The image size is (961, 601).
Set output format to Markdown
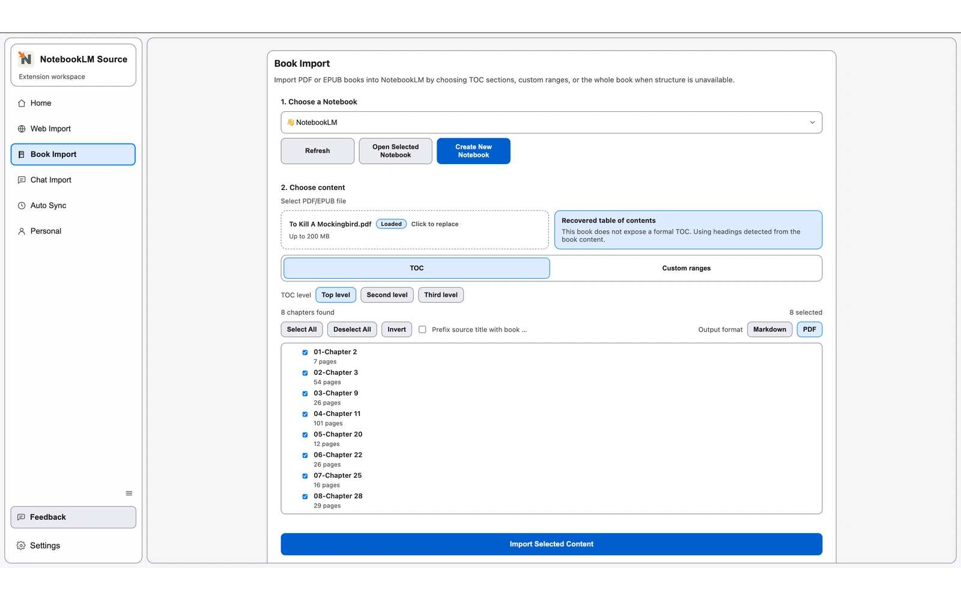pyautogui.click(x=769, y=329)
